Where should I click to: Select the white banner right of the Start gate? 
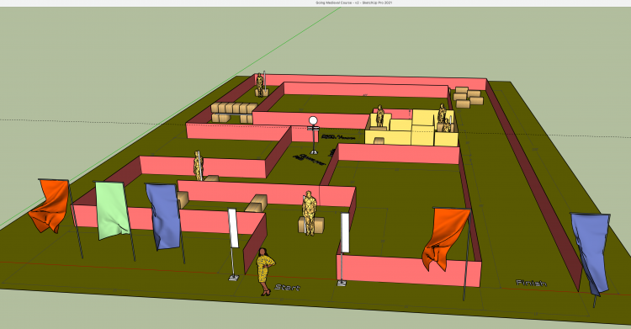[x=345, y=232]
